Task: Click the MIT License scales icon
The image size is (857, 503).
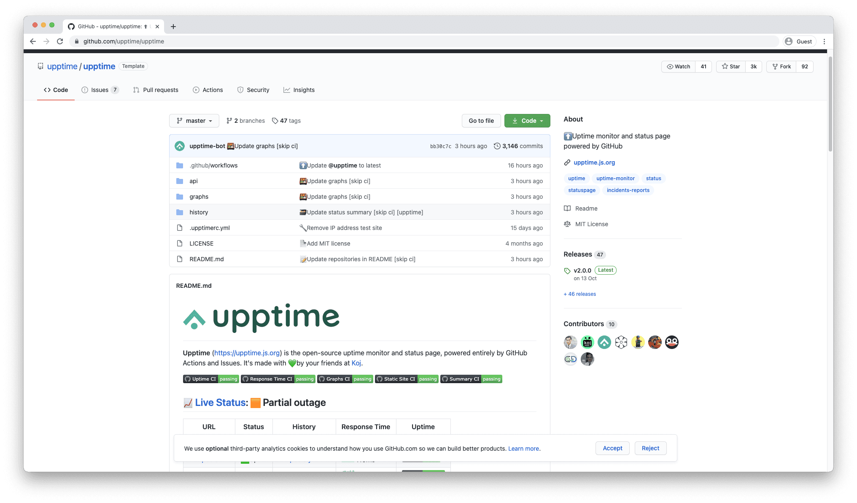Action: (567, 224)
